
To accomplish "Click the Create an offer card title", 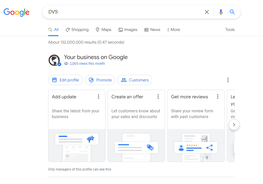I will point(127,97).
